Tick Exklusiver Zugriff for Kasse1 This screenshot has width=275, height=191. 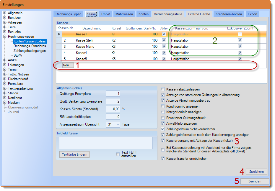coord(240,34)
